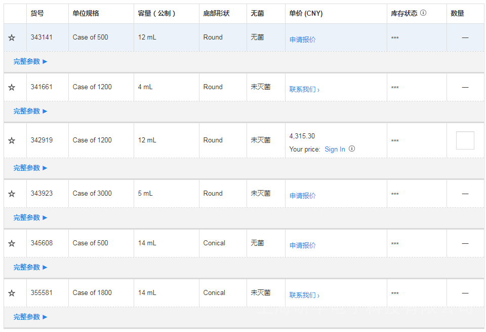Request quote 申请报价 for item 345608
486x332 pixels.
click(302, 245)
